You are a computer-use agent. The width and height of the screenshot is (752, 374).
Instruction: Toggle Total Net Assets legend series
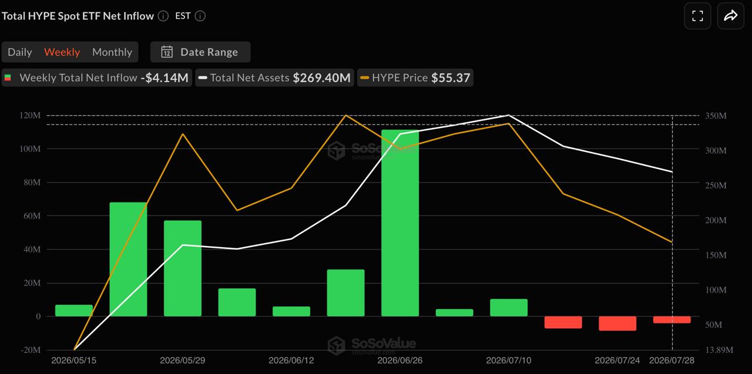[x=274, y=78]
